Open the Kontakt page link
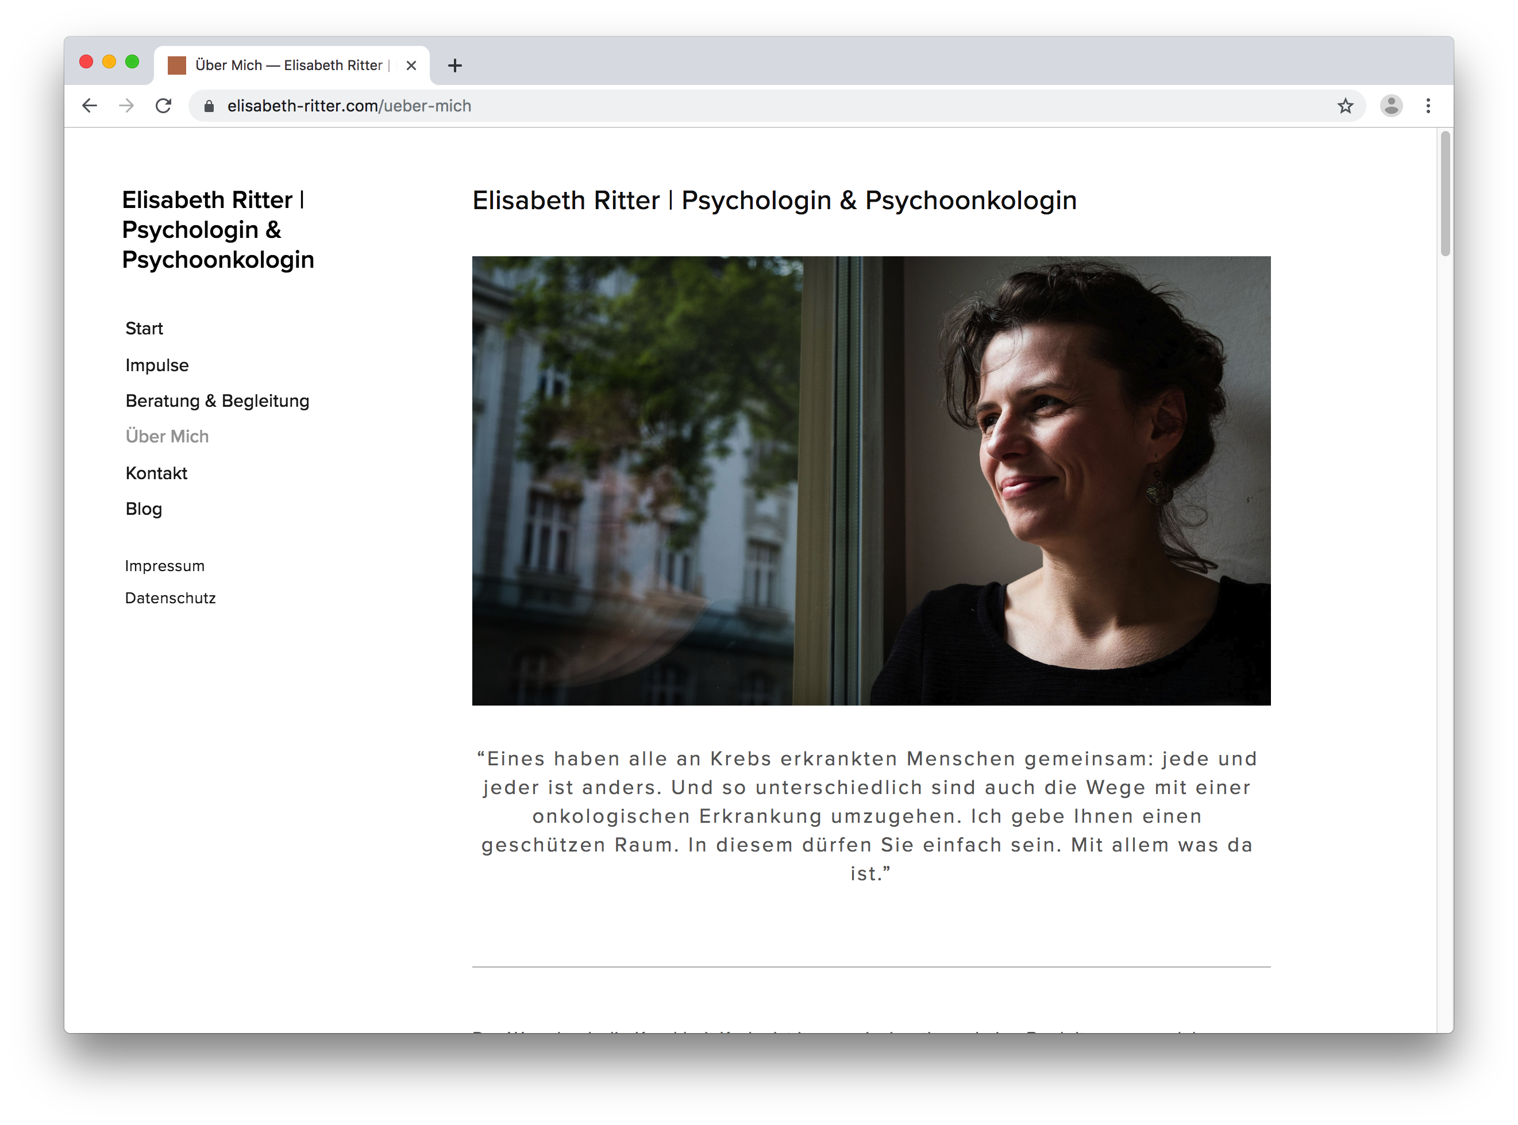 [x=156, y=473]
